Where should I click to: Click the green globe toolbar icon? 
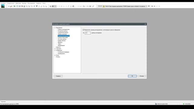pyautogui.click(x=14, y=6)
